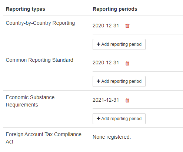The image size is (183, 152).
Task: Add reporting period for Country-by-Country Reporting
Action: [119, 44]
